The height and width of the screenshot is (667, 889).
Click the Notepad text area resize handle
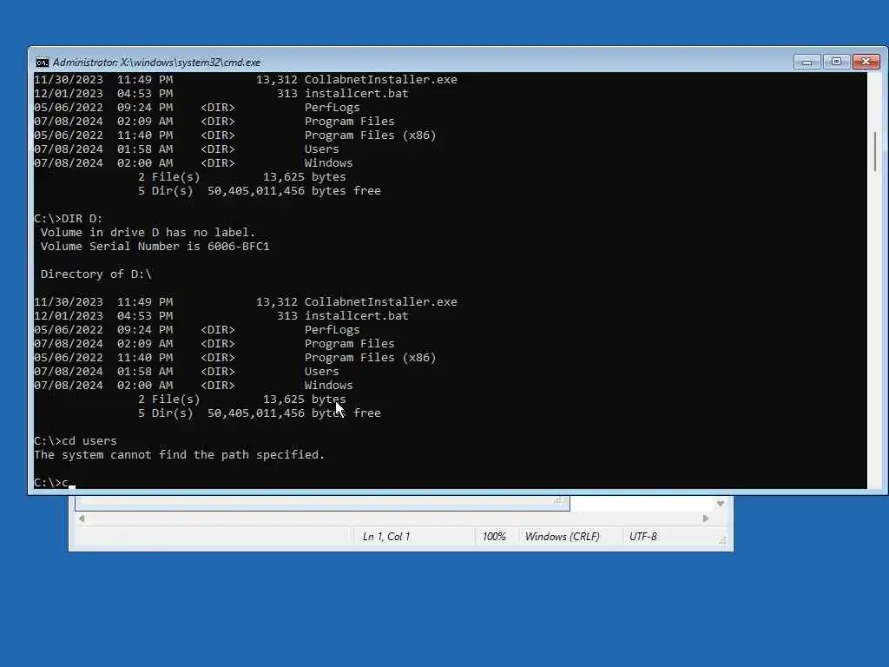558,501
